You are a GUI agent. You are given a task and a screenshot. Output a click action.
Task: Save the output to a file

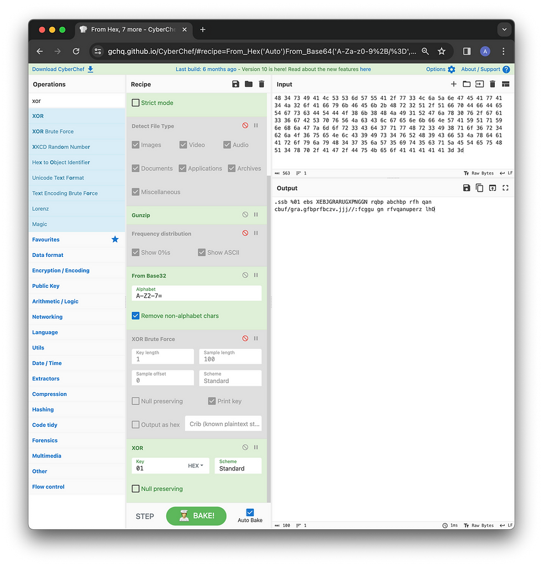tap(467, 188)
